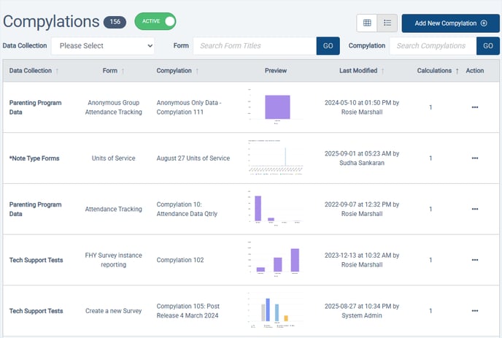Screen dimensions: 502x338
Task: Click Add New Compylation button
Action: (450, 23)
